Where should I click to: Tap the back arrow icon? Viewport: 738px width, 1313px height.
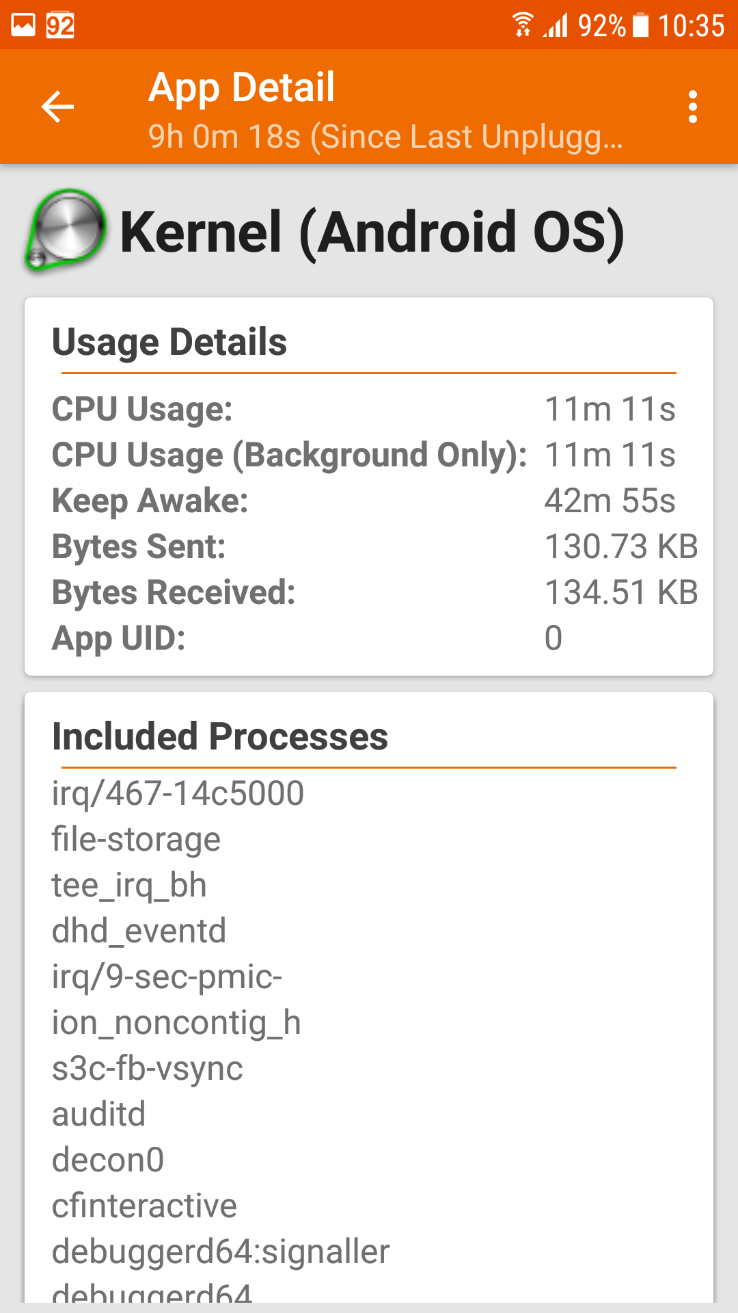(x=57, y=107)
